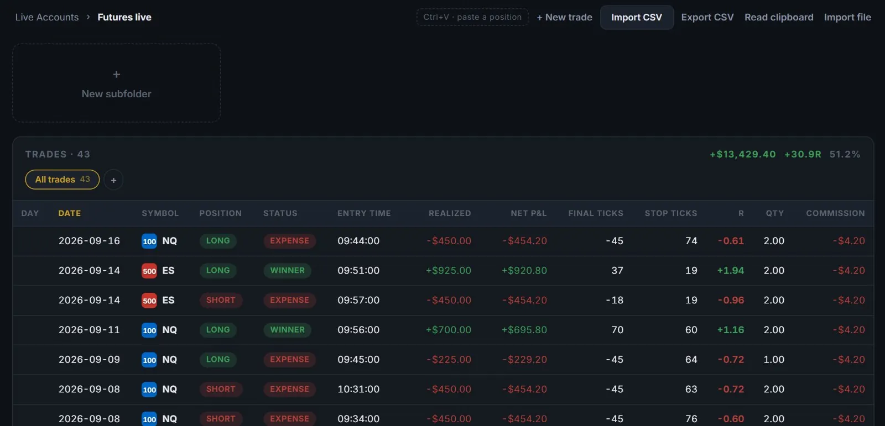Click the SHORT badge on 09:57:00 trade

[x=221, y=300]
